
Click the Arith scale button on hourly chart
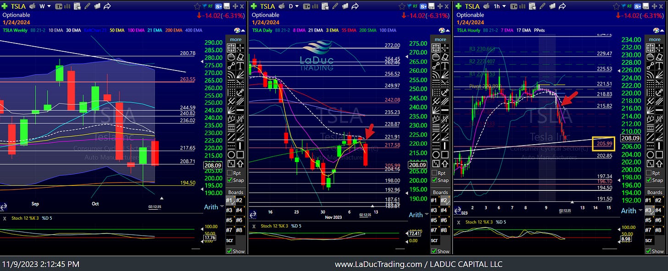(629, 211)
